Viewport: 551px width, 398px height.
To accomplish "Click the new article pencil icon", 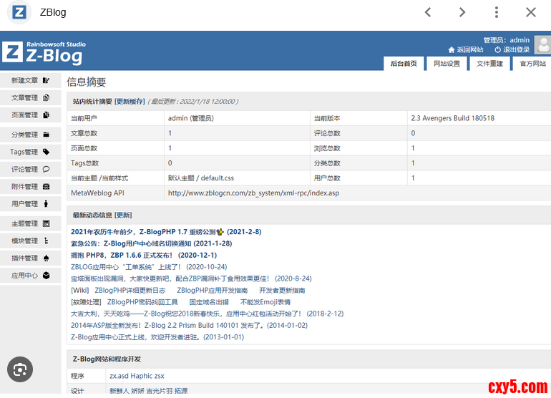I will click(x=47, y=81).
